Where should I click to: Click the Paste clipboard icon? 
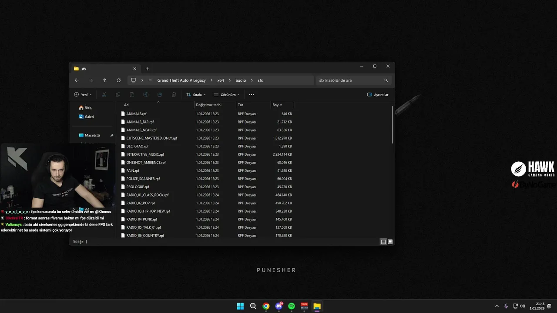point(132,94)
